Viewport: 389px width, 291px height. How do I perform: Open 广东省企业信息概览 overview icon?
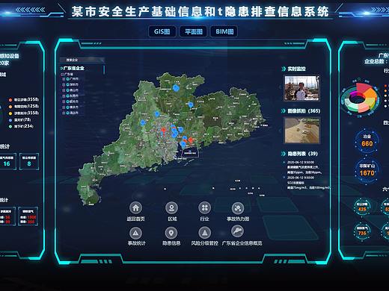[x=237, y=231]
